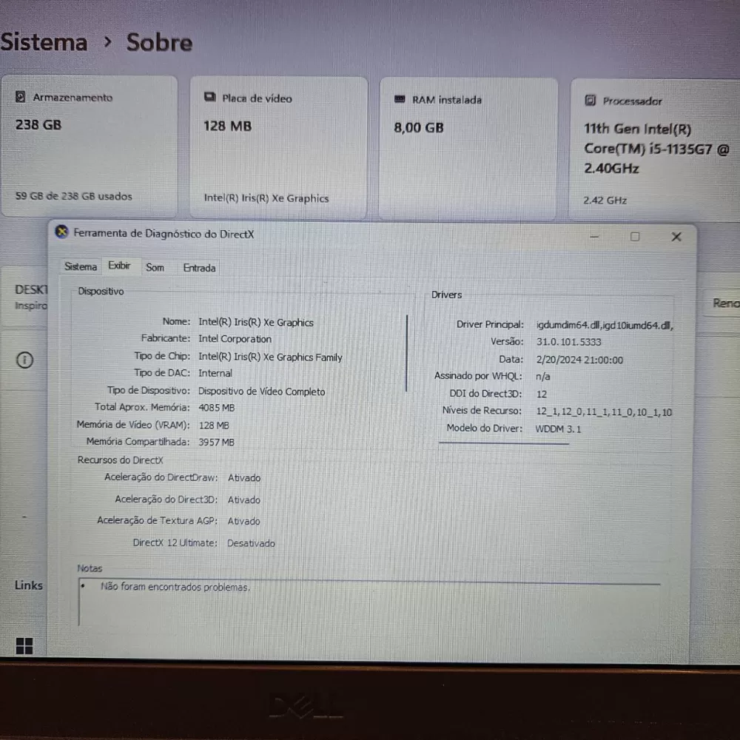Click the DirectX diagnostic tool title icon
The width and height of the screenshot is (740, 740).
(x=62, y=232)
